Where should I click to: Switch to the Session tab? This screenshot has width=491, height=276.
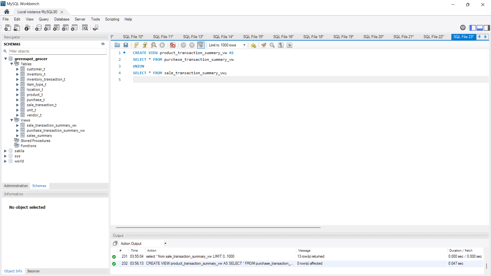[33, 271]
